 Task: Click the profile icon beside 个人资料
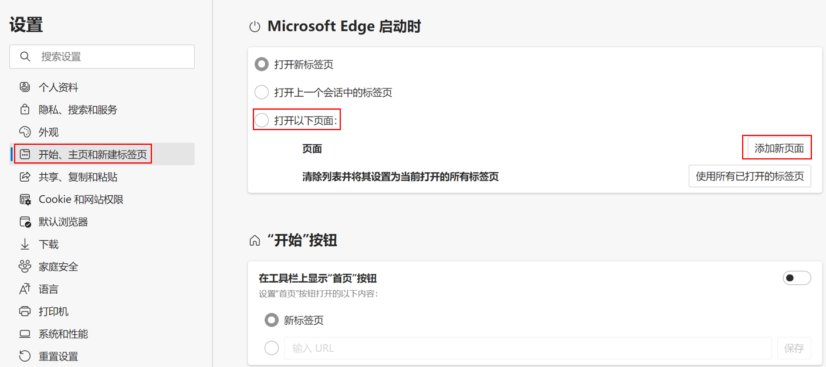tap(25, 87)
